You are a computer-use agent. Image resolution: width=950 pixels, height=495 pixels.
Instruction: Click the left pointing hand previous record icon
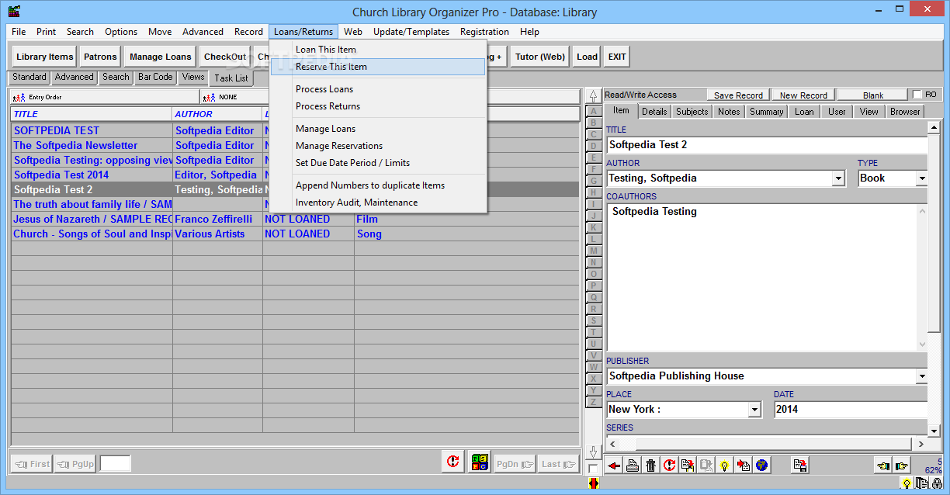[x=883, y=466]
